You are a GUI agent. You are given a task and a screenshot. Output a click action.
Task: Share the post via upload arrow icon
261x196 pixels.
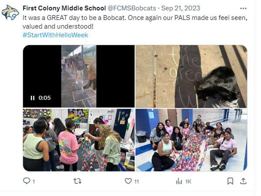coord(243,181)
